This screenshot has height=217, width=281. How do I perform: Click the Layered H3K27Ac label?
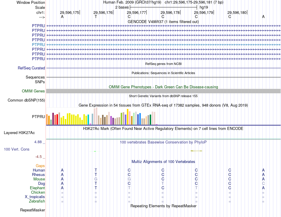click(19, 133)
